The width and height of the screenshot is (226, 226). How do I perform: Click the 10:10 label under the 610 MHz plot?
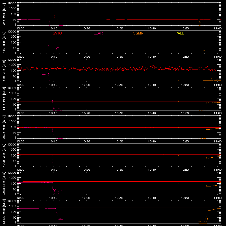(x=53, y=85)
